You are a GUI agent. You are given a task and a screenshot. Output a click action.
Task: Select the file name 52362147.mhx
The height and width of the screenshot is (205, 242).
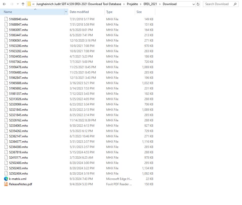click(18, 136)
